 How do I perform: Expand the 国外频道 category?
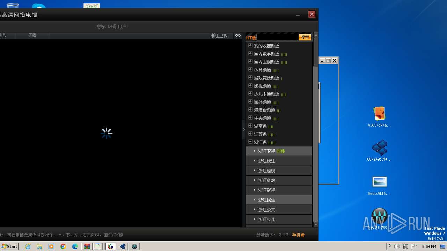(250, 101)
